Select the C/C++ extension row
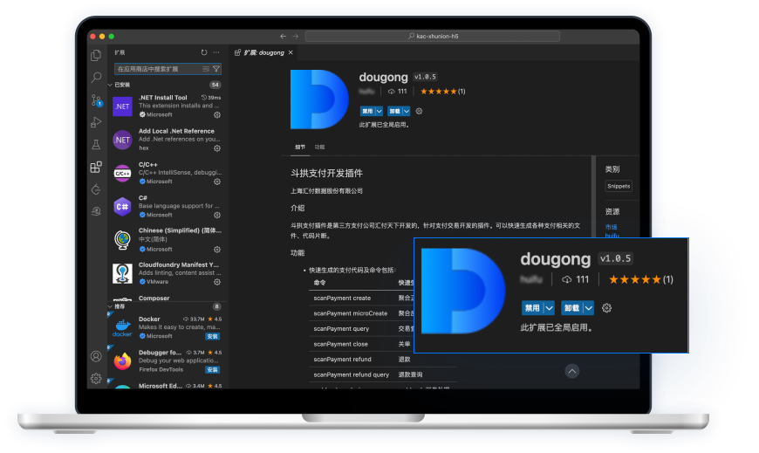Viewport: 759px width, 453px height. (x=168, y=173)
